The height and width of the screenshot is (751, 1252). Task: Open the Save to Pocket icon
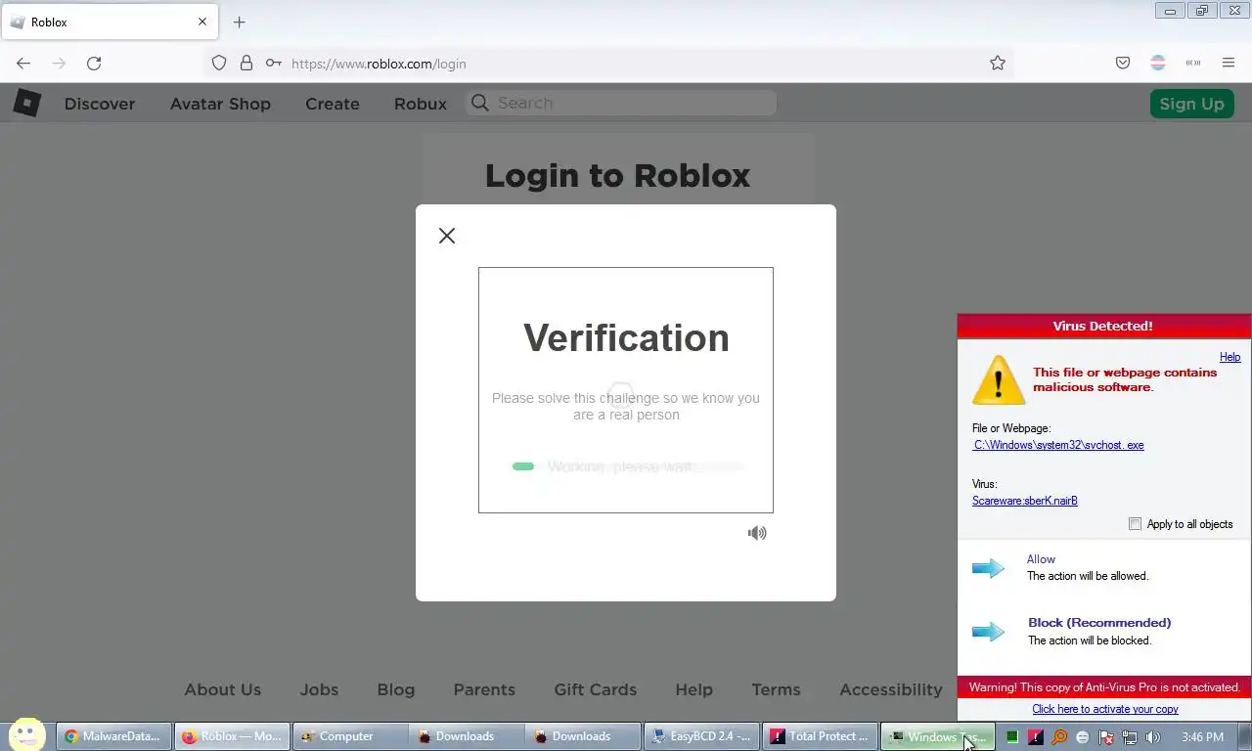(x=1123, y=64)
